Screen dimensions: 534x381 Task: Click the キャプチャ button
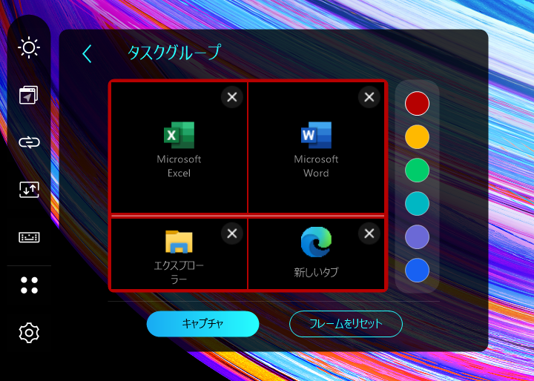coord(203,324)
